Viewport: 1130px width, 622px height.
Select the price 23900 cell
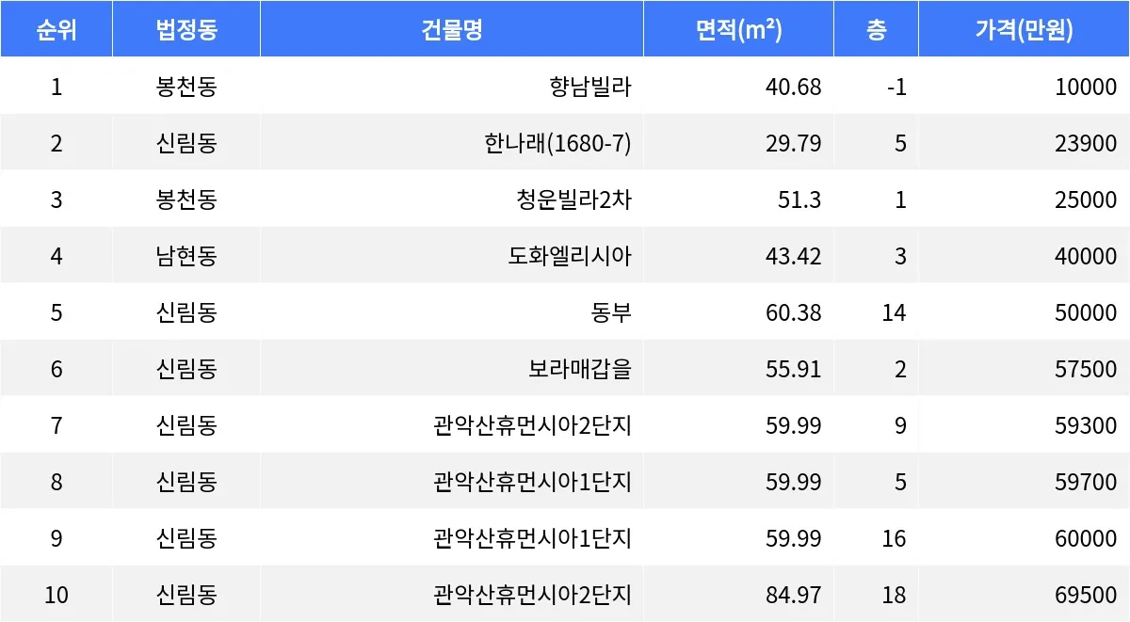click(1085, 144)
